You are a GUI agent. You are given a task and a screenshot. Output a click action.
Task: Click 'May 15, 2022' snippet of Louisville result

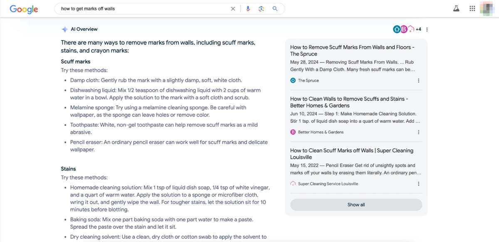356,169
